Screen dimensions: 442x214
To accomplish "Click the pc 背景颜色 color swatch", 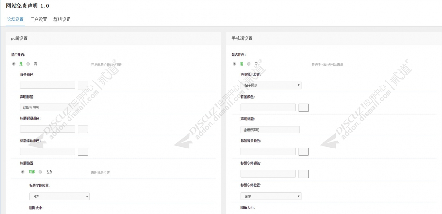I will click(x=83, y=85).
